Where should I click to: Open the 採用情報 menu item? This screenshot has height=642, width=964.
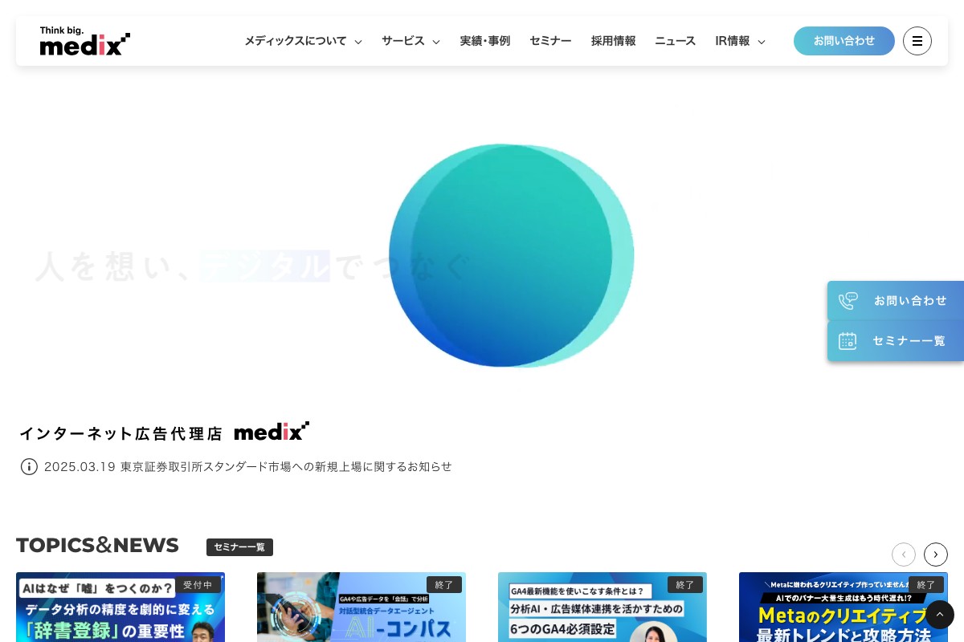(x=613, y=41)
